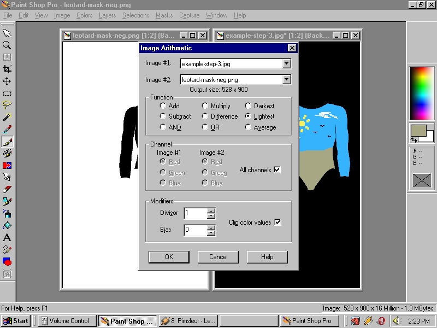Open the Image #2 dropdown list

286,80
